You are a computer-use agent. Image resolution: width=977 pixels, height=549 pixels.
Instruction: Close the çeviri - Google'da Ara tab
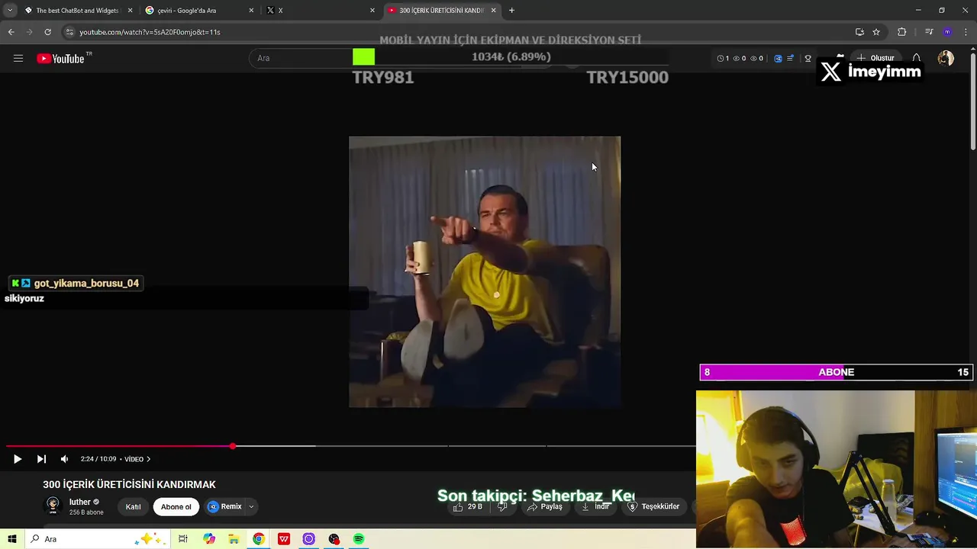251,10
